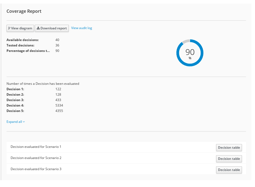
Task: Click the Expand all link text
Action: pos(14,122)
